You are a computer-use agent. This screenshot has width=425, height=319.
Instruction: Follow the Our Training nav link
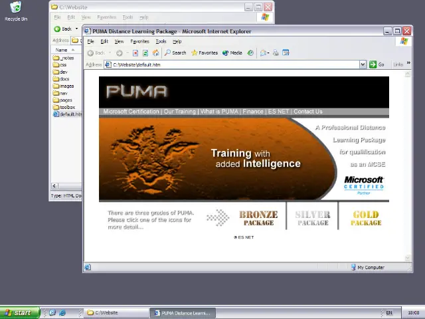[180, 112]
